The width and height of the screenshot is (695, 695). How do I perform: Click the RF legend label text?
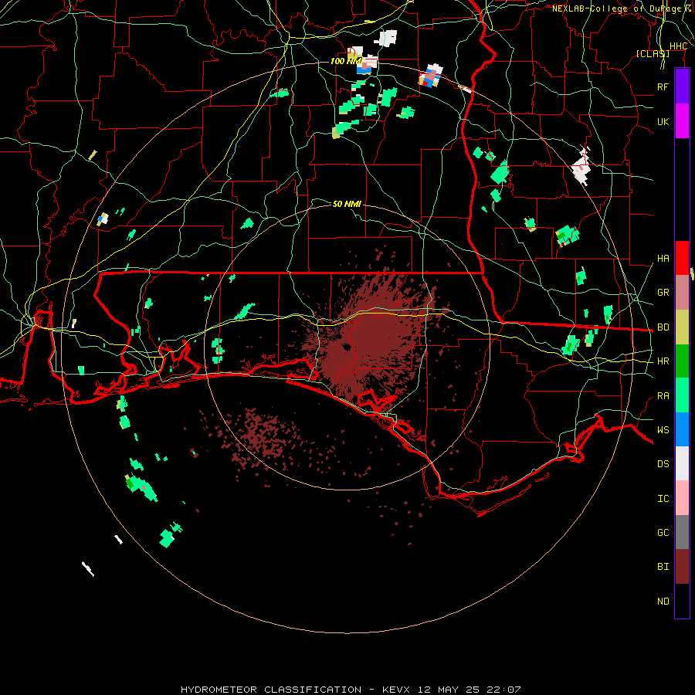(x=663, y=86)
